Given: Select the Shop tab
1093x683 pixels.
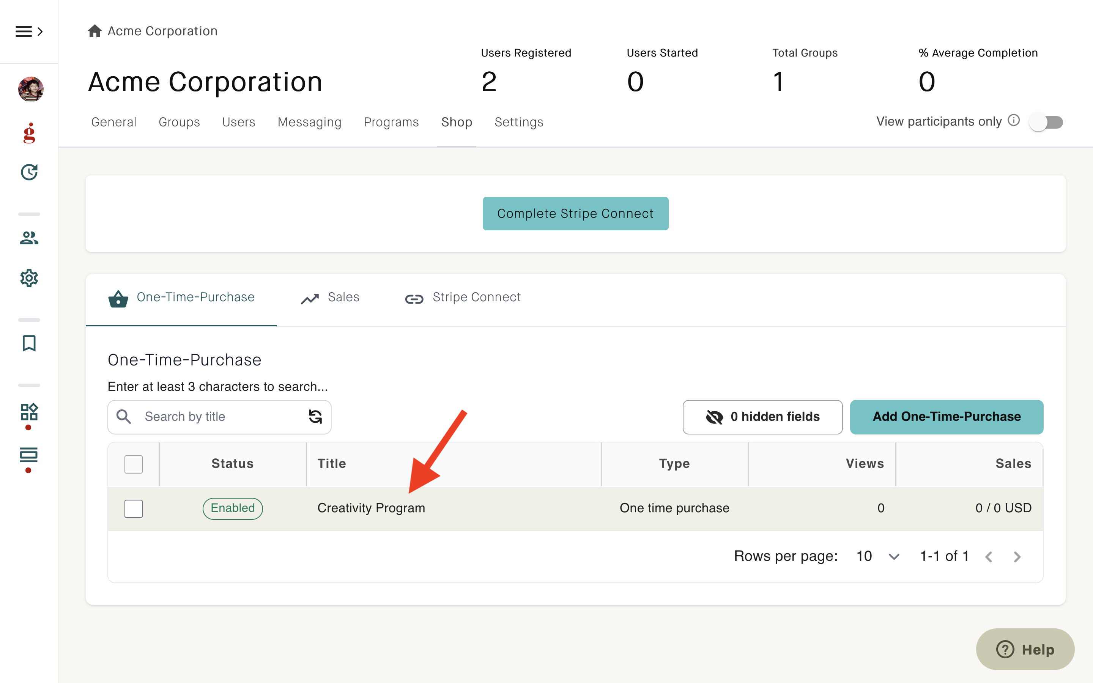Looking at the screenshot, I should pos(457,122).
